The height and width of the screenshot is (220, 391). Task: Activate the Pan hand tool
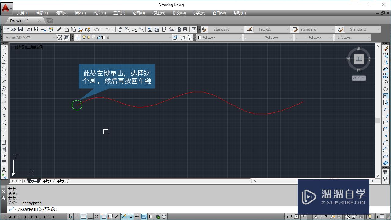(x=120, y=29)
